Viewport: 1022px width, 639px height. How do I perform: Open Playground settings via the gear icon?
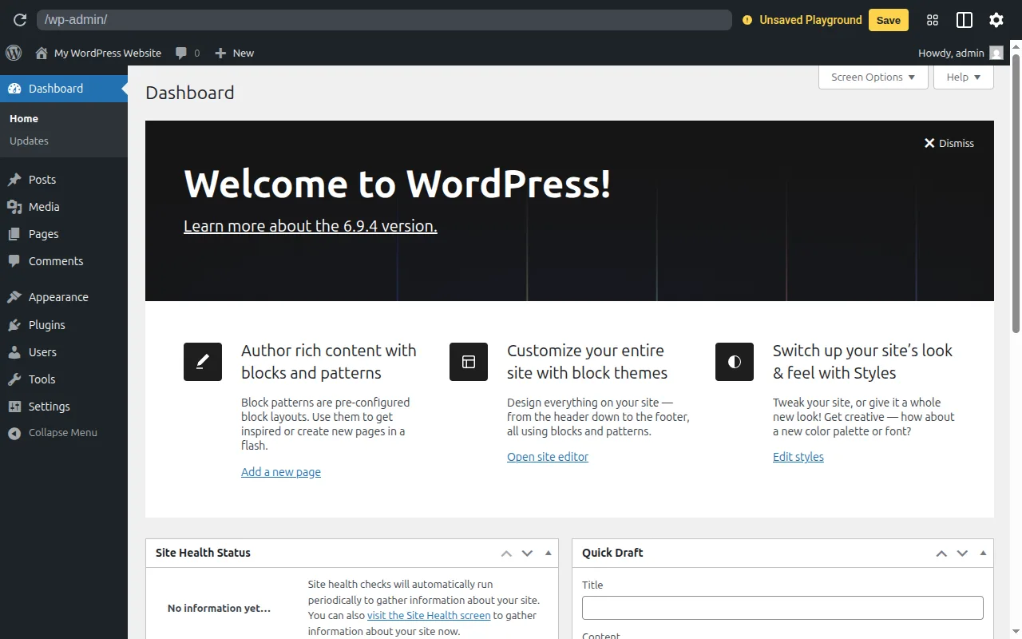point(996,20)
